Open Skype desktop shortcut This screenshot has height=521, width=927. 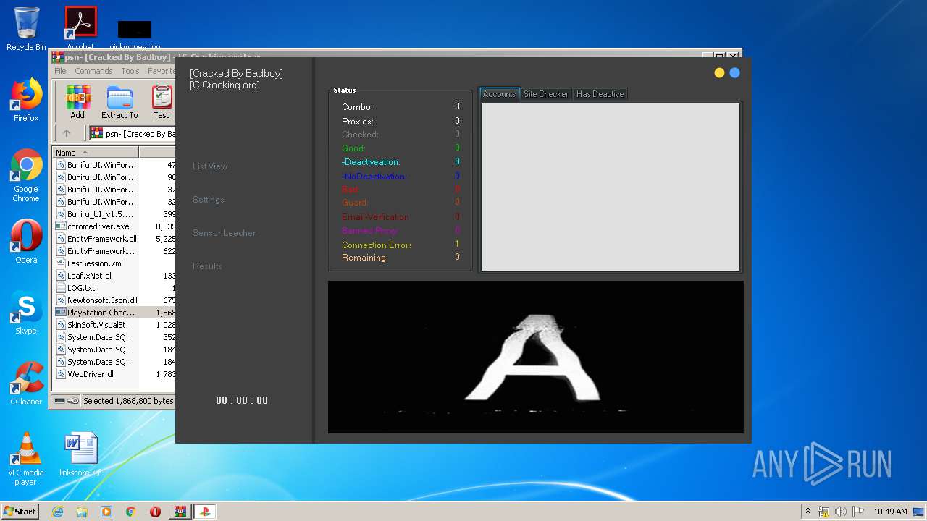(x=26, y=313)
